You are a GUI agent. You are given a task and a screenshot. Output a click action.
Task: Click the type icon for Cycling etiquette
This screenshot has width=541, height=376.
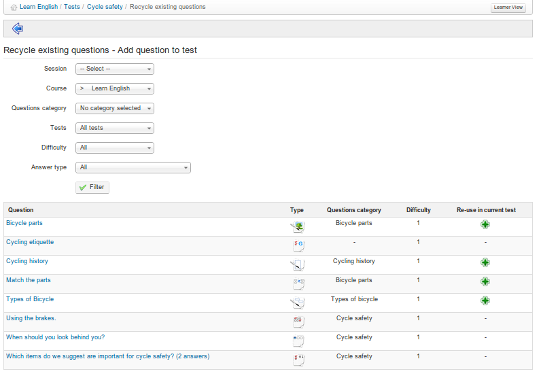[298, 245]
